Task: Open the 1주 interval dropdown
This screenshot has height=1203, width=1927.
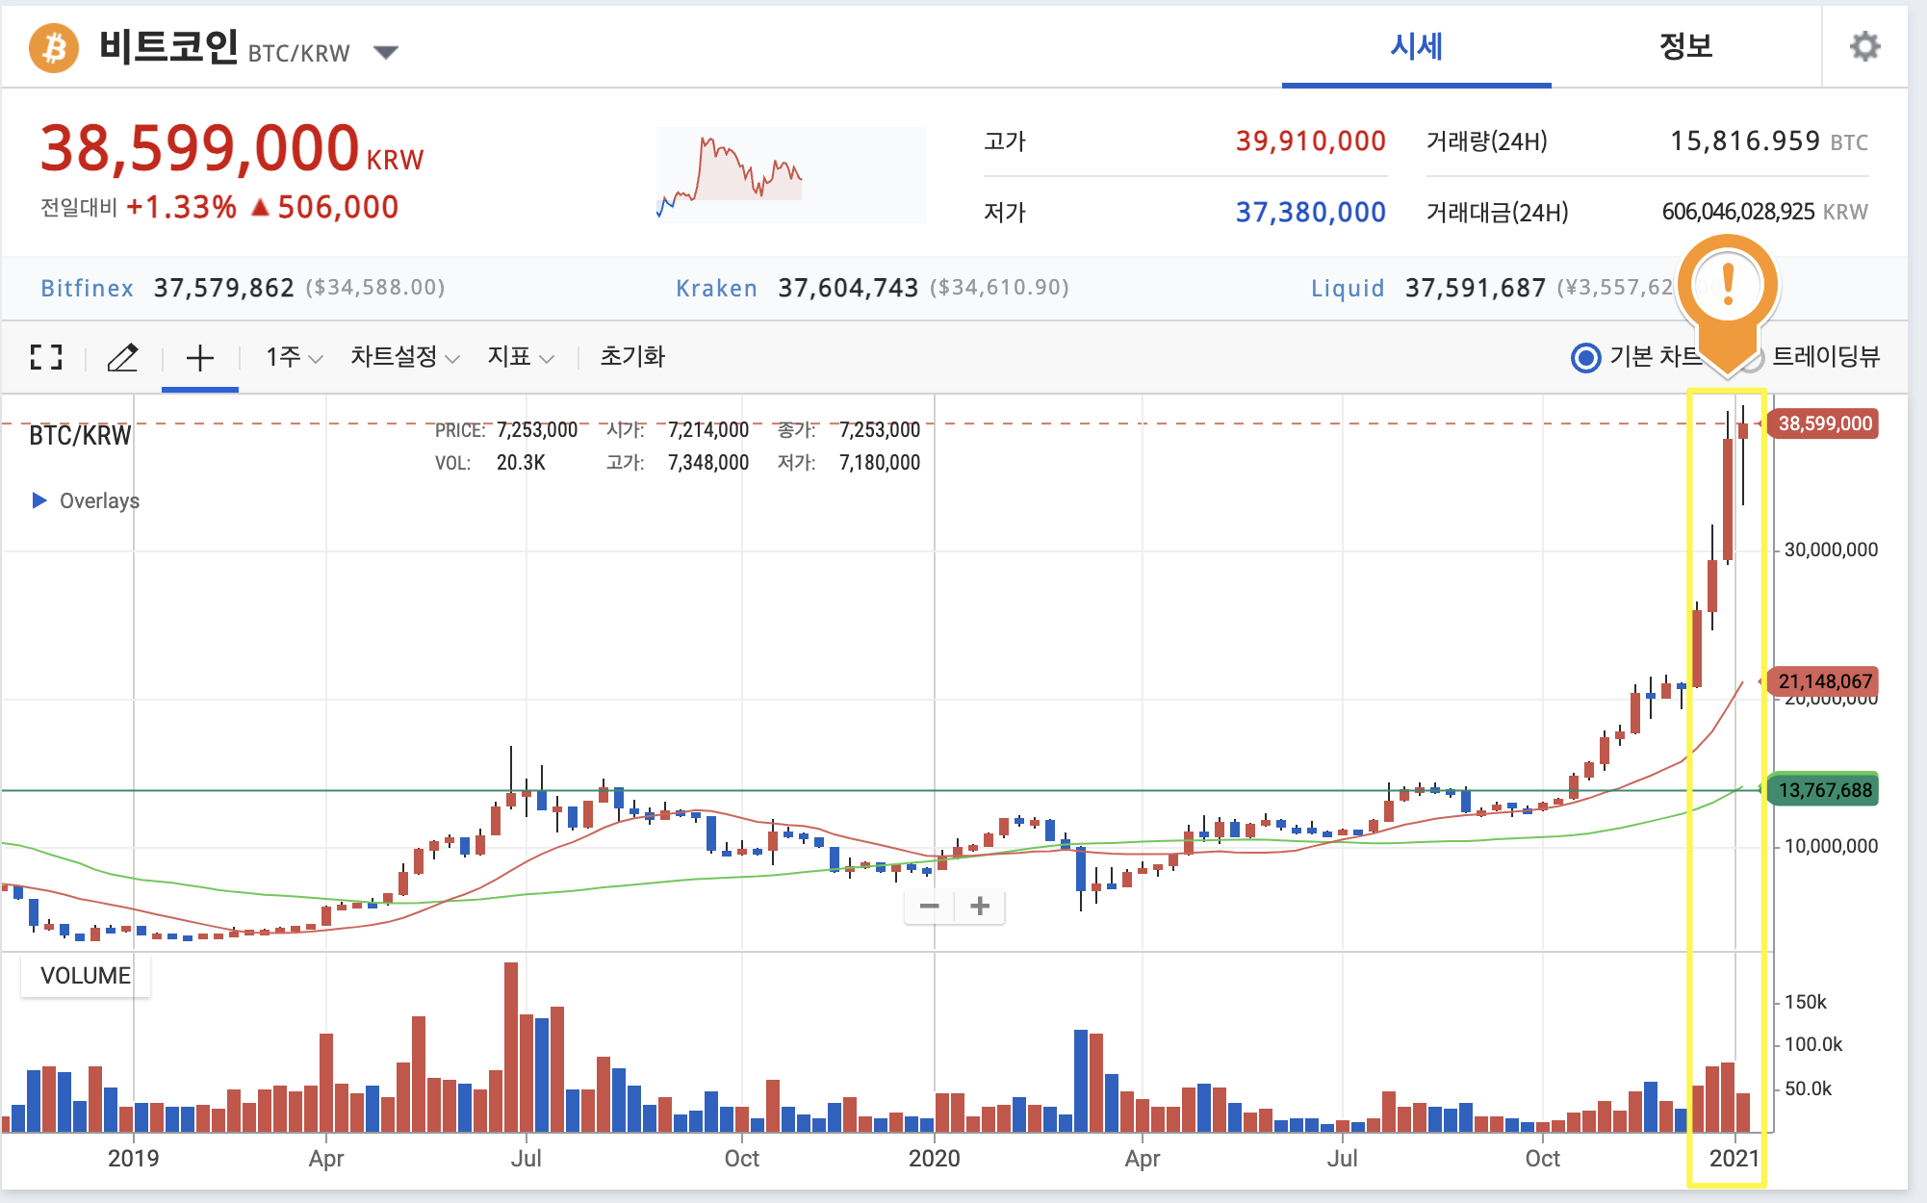Action: (x=294, y=358)
